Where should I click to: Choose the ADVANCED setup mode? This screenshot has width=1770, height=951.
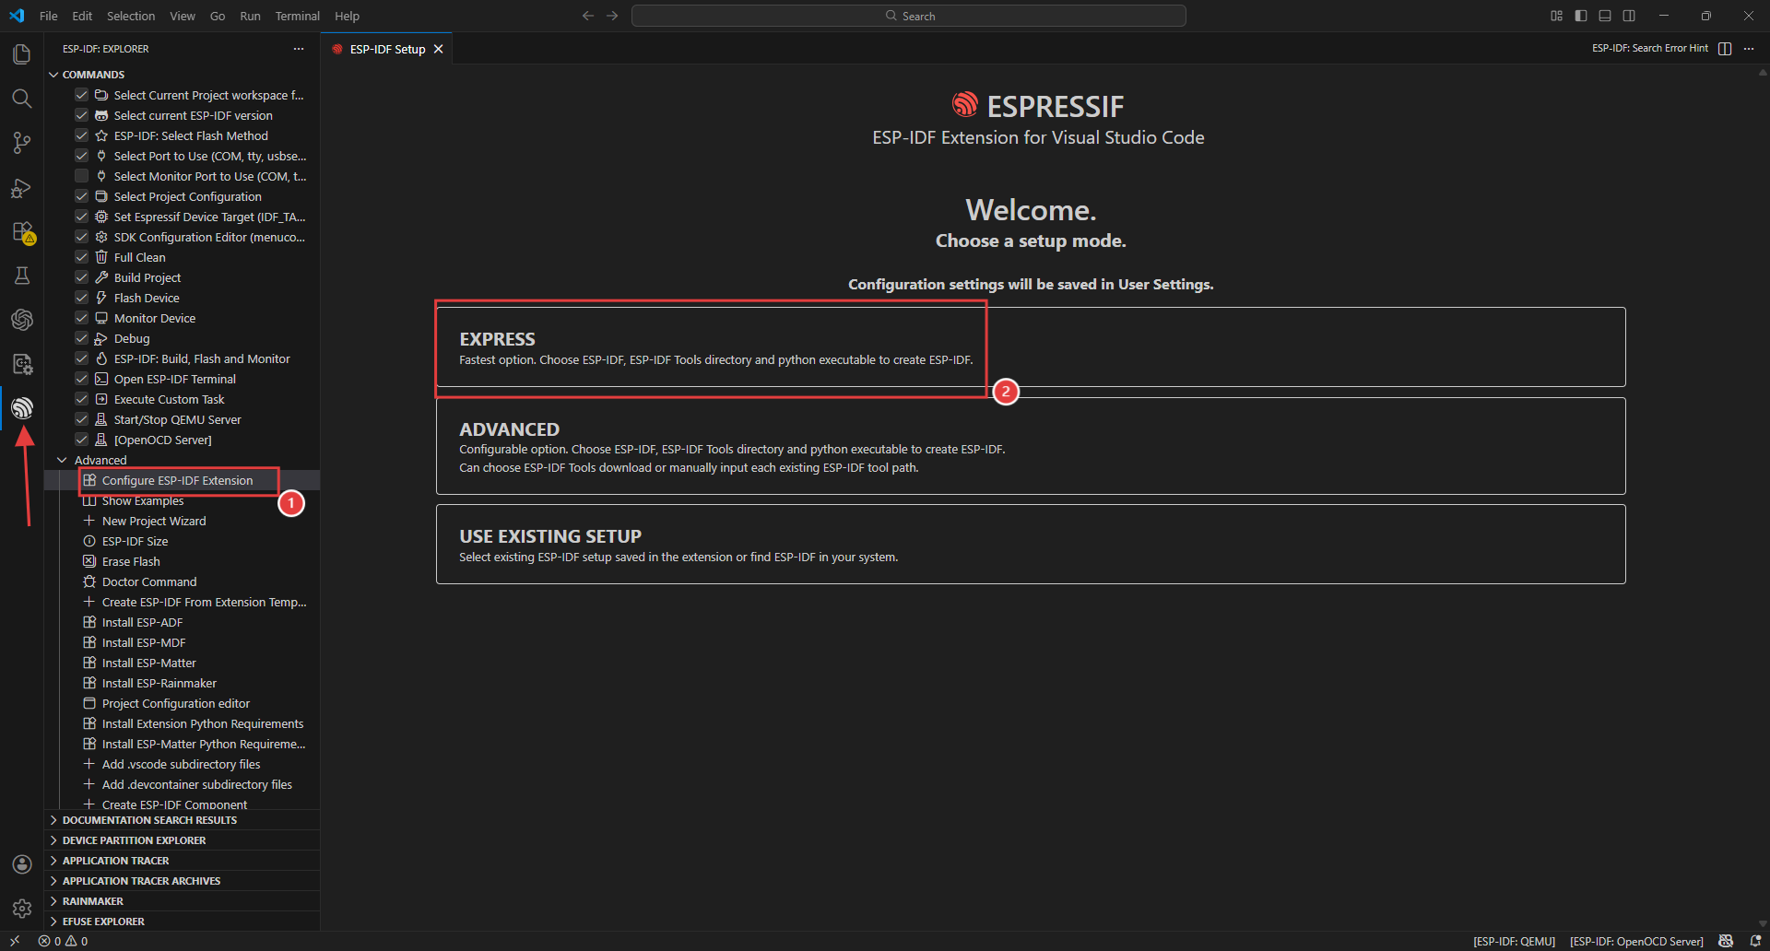pos(1031,446)
